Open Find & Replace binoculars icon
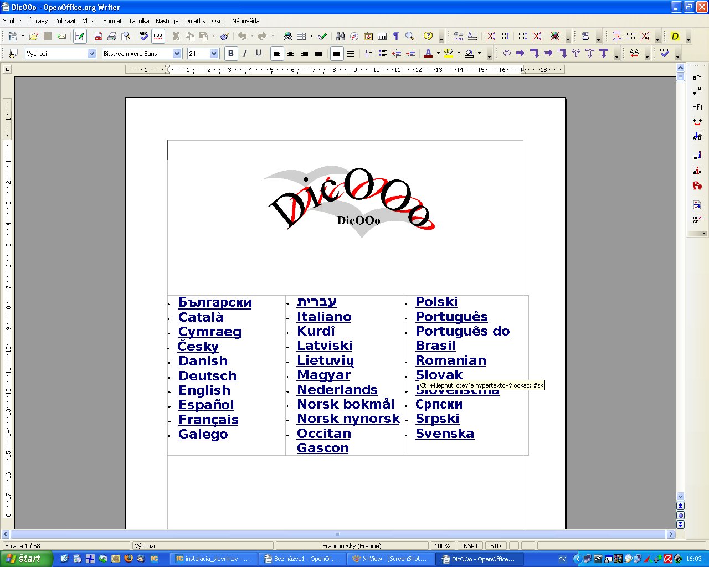The image size is (709, 567). click(341, 36)
